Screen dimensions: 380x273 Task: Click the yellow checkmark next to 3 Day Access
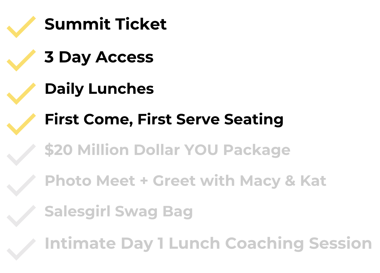click(x=21, y=61)
